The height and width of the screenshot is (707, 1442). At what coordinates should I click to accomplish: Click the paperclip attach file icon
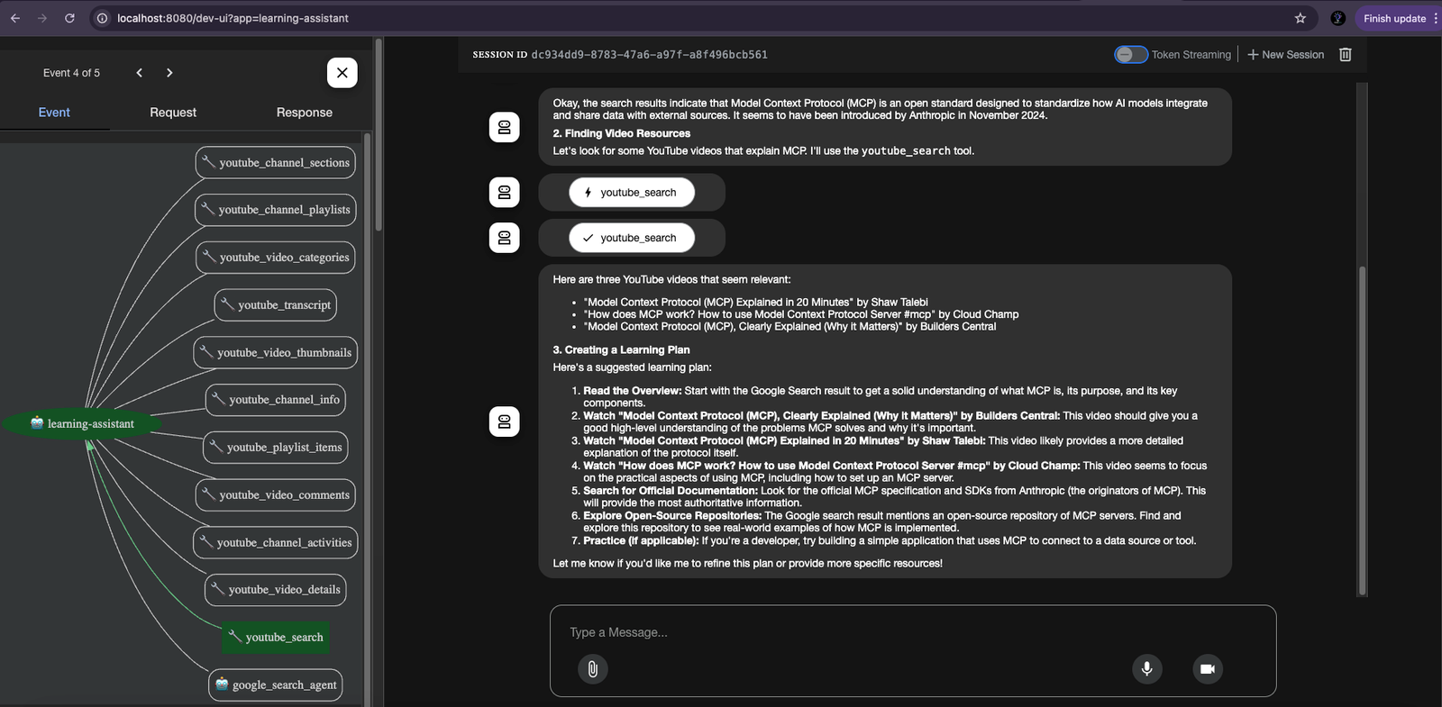click(592, 668)
